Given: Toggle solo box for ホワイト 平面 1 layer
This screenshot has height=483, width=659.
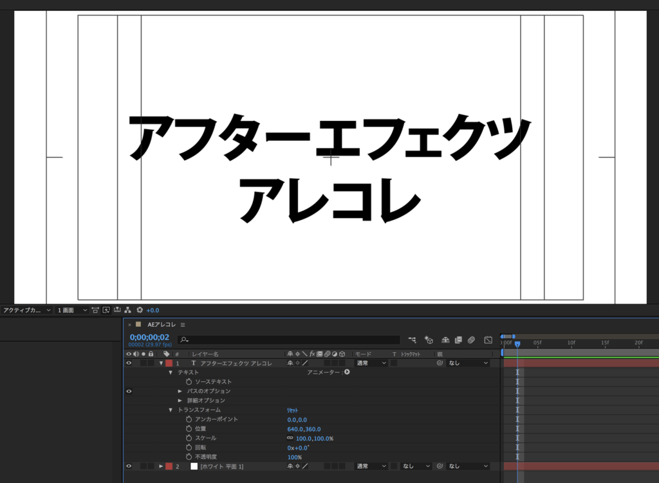Looking at the screenshot, I should point(144,466).
